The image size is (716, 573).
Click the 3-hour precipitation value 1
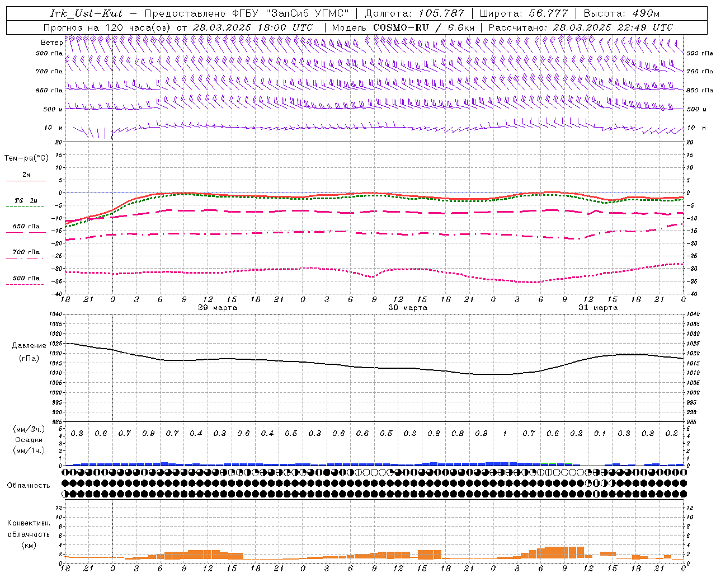tap(505, 434)
